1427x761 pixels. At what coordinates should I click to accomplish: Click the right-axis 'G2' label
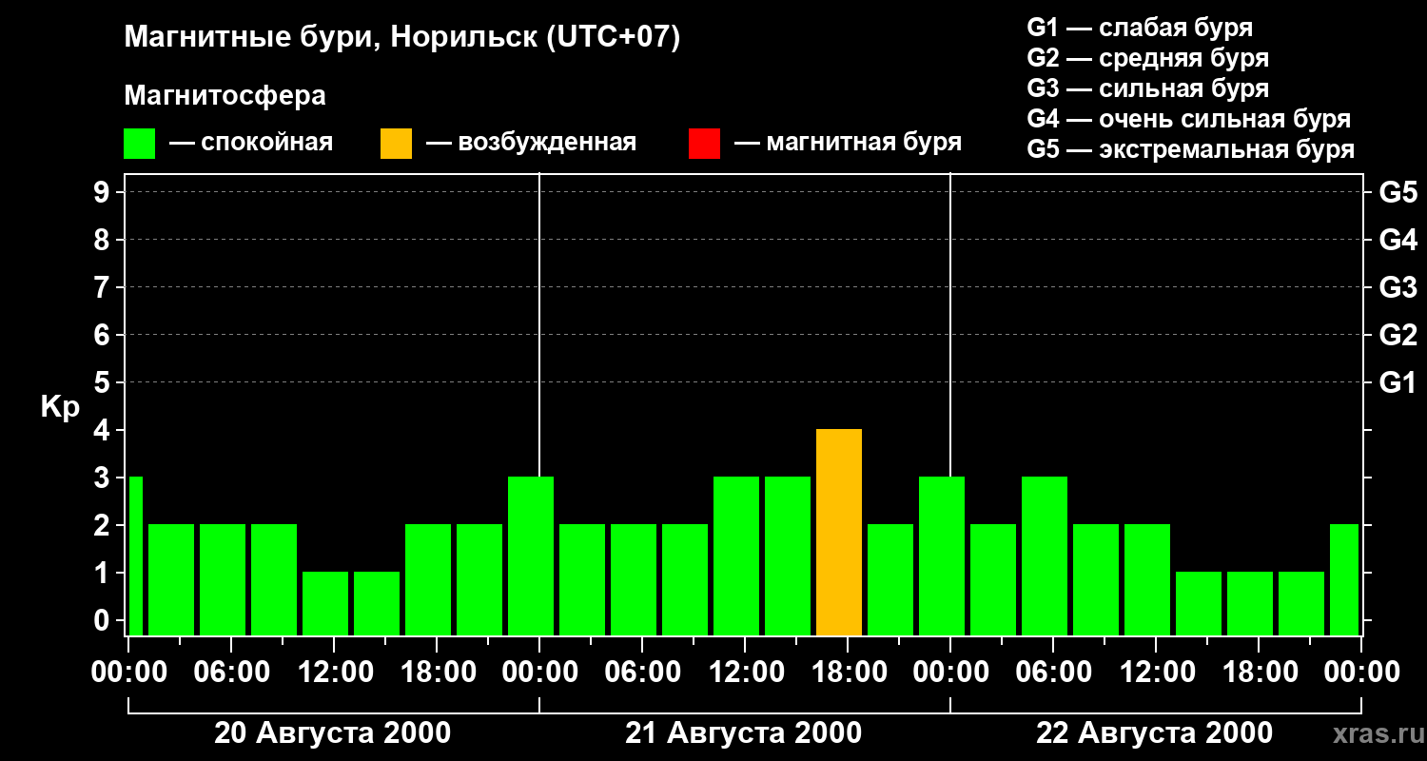pos(1398,335)
